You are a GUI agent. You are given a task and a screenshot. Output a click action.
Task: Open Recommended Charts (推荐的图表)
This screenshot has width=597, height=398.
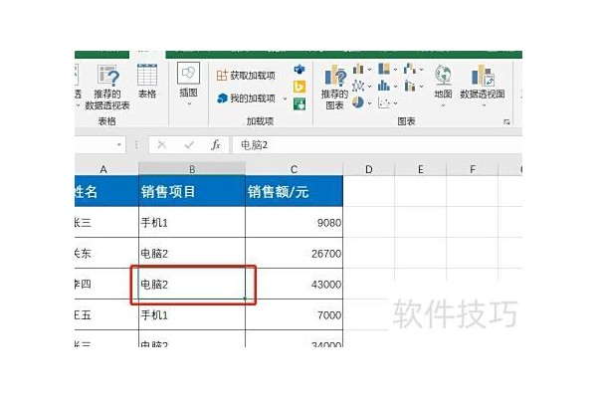pos(334,88)
